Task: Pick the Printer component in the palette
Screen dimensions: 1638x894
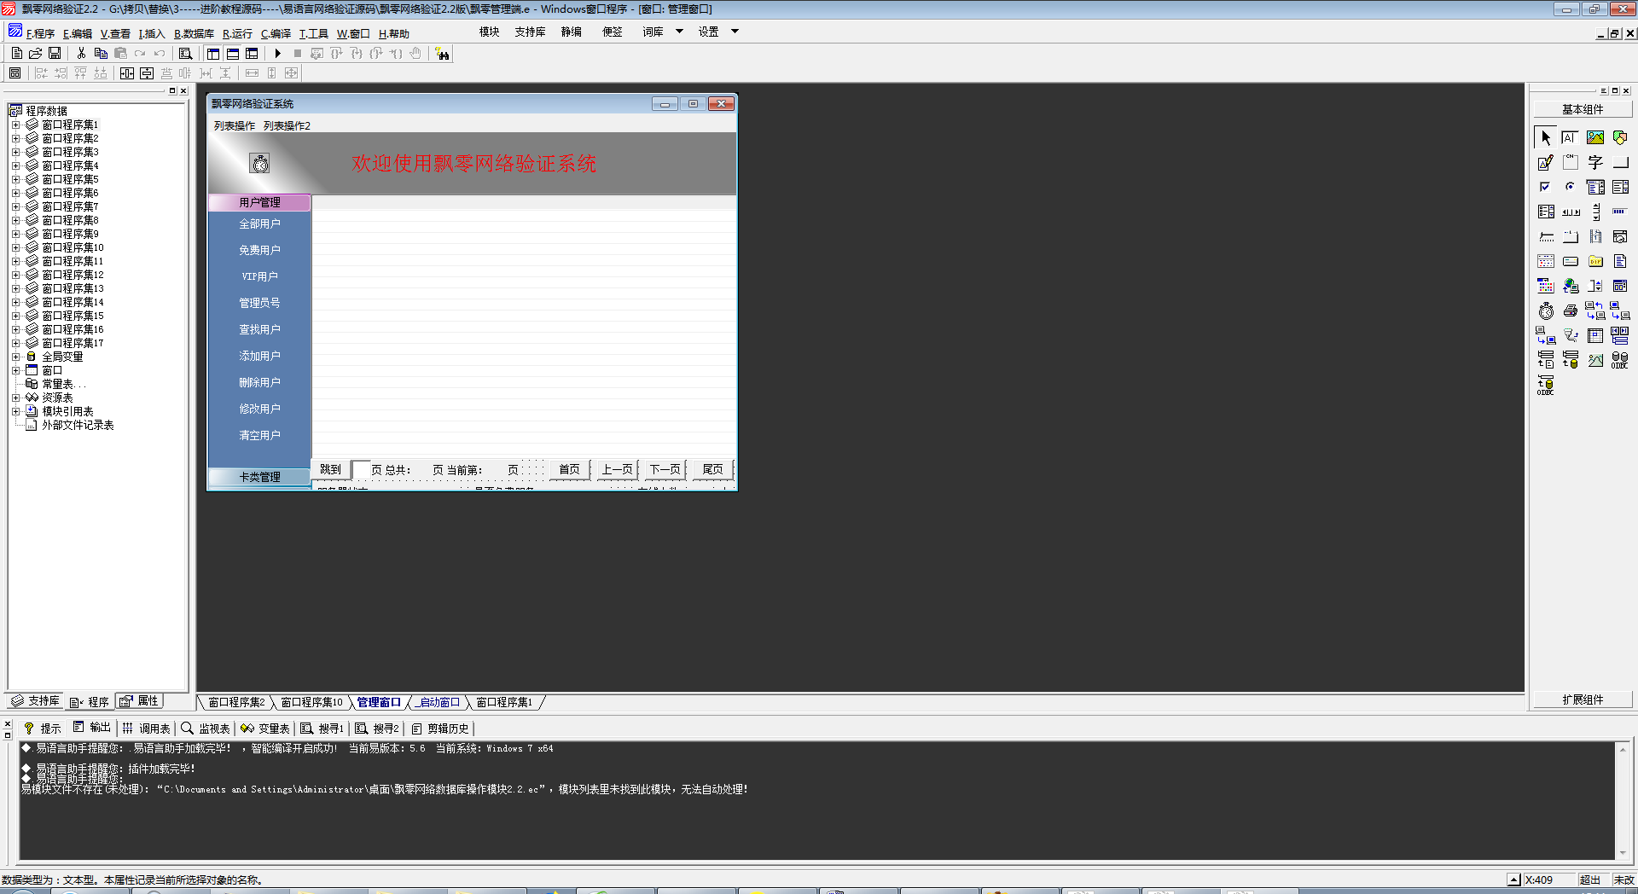Action: pyautogui.click(x=1571, y=311)
